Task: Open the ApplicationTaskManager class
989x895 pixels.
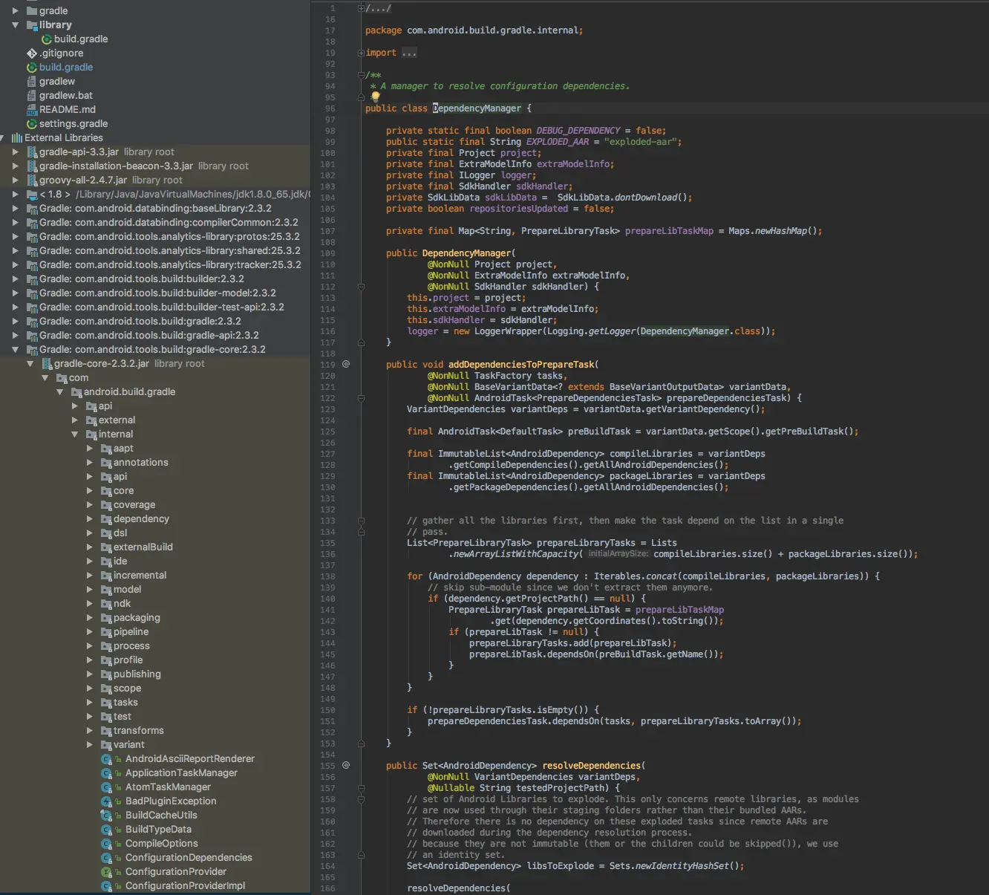Action: tap(180, 772)
